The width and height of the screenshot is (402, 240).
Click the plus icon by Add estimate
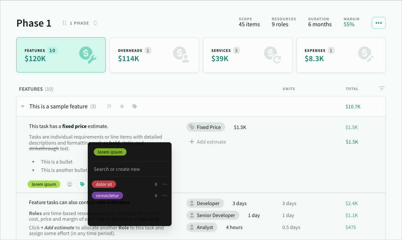192,142
